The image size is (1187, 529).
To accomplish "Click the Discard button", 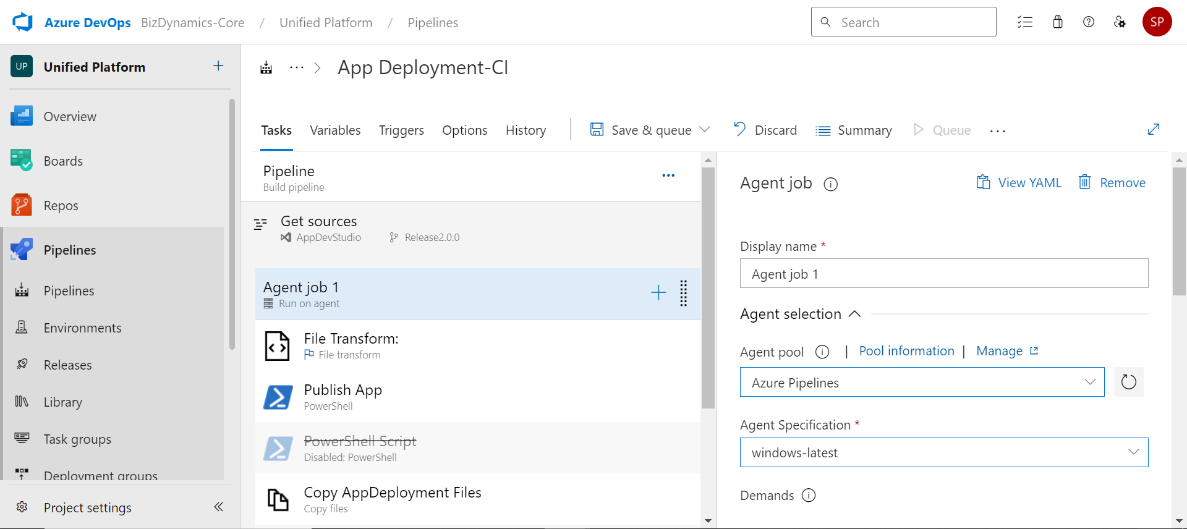I will pos(765,130).
